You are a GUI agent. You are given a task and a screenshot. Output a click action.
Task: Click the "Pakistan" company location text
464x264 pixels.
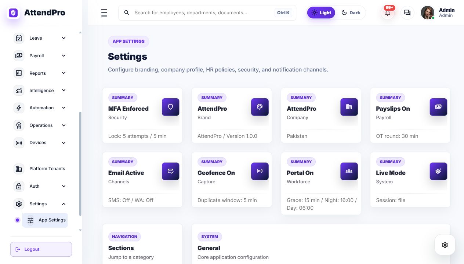coord(297,136)
